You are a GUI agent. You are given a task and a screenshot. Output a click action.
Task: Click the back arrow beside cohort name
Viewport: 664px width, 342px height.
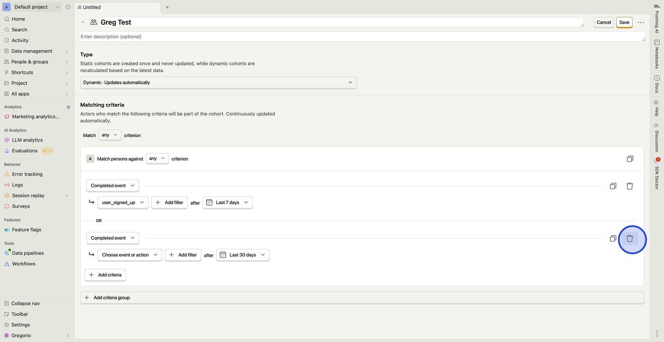83,22
